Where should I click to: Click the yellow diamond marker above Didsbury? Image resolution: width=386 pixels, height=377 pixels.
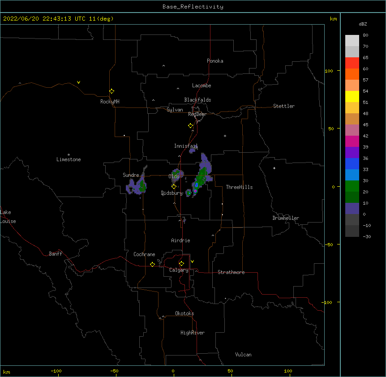[x=174, y=186]
